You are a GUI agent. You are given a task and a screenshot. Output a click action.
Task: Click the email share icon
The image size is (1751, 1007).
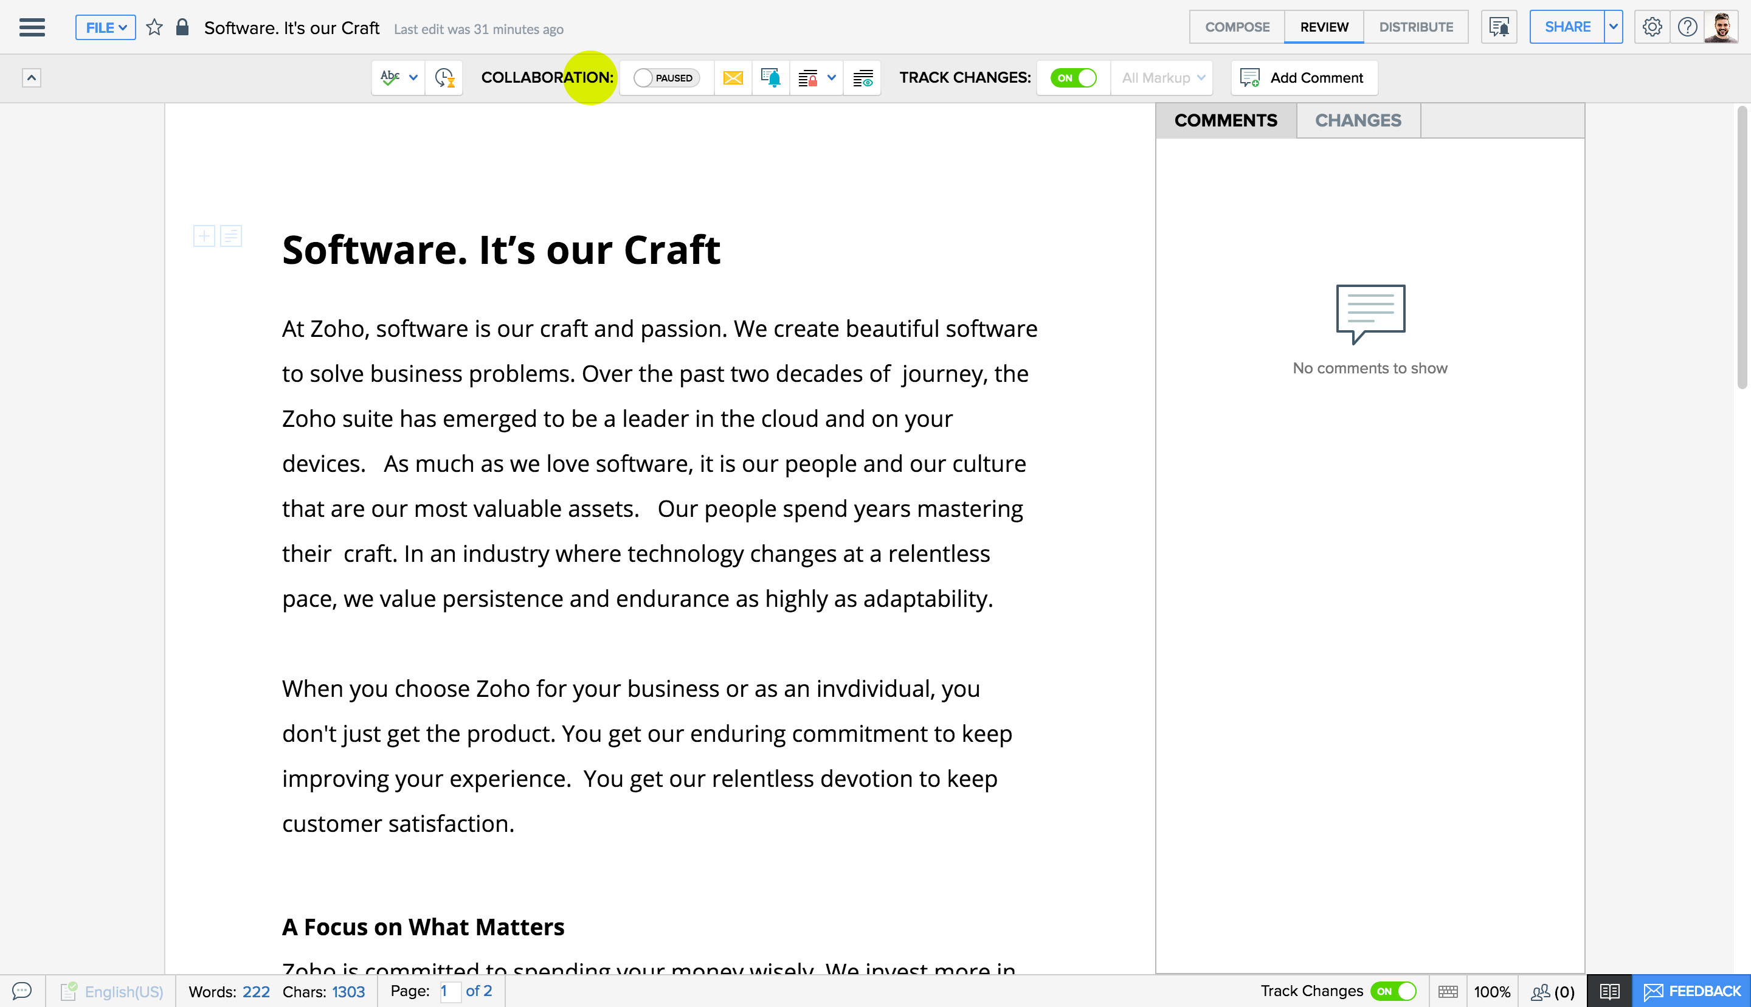(734, 77)
